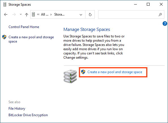The image size is (168, 123).
Task: Expand the address bar history dropdown
Action: click(x=81, y=15)
